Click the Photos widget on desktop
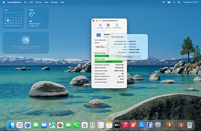This screenshot has width=201, height=131. tap(26, 42)
